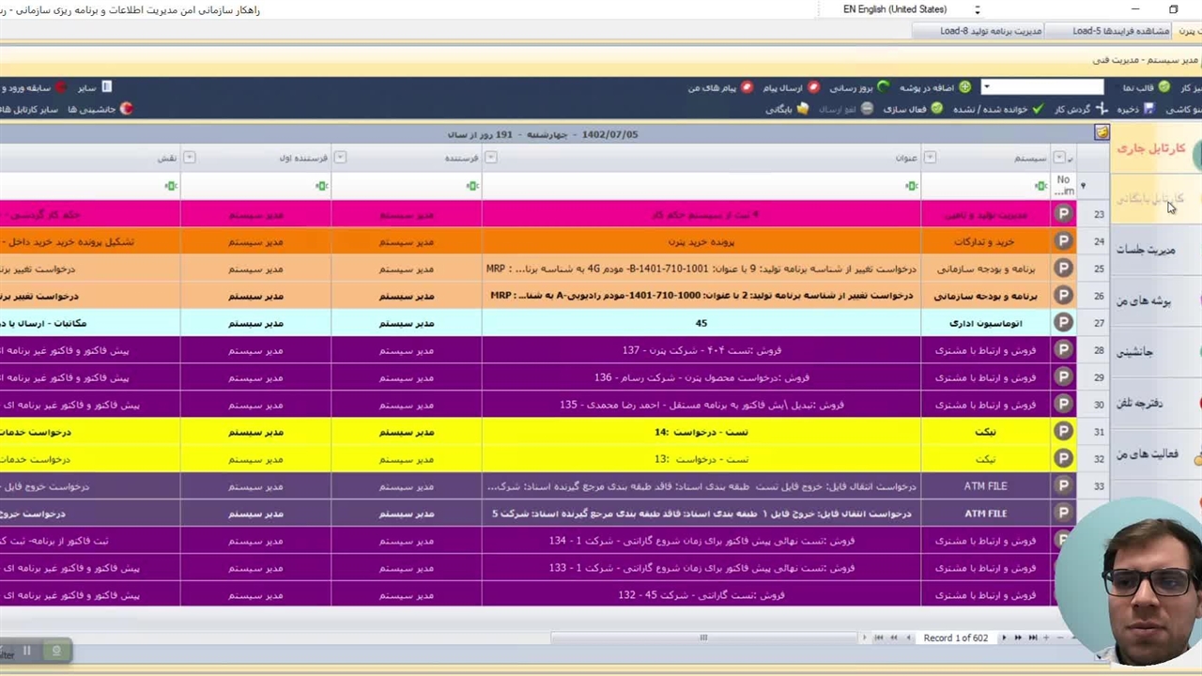Screen dimensions: 1202x676
Task: Click the 'ذخیره' save disk icon
Action: pos(1148,109)
